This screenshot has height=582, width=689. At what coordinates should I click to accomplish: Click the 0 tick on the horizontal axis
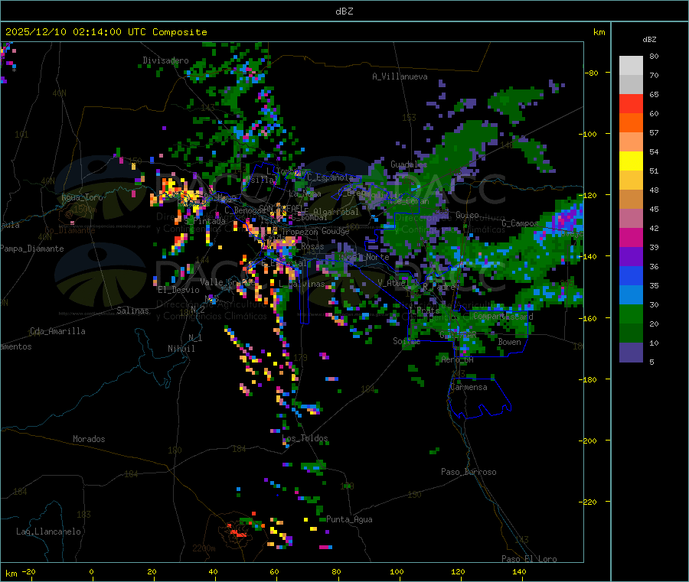[x=91, y=572]
